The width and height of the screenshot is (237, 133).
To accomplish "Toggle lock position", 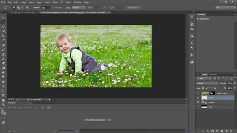I will click(211, 88).
